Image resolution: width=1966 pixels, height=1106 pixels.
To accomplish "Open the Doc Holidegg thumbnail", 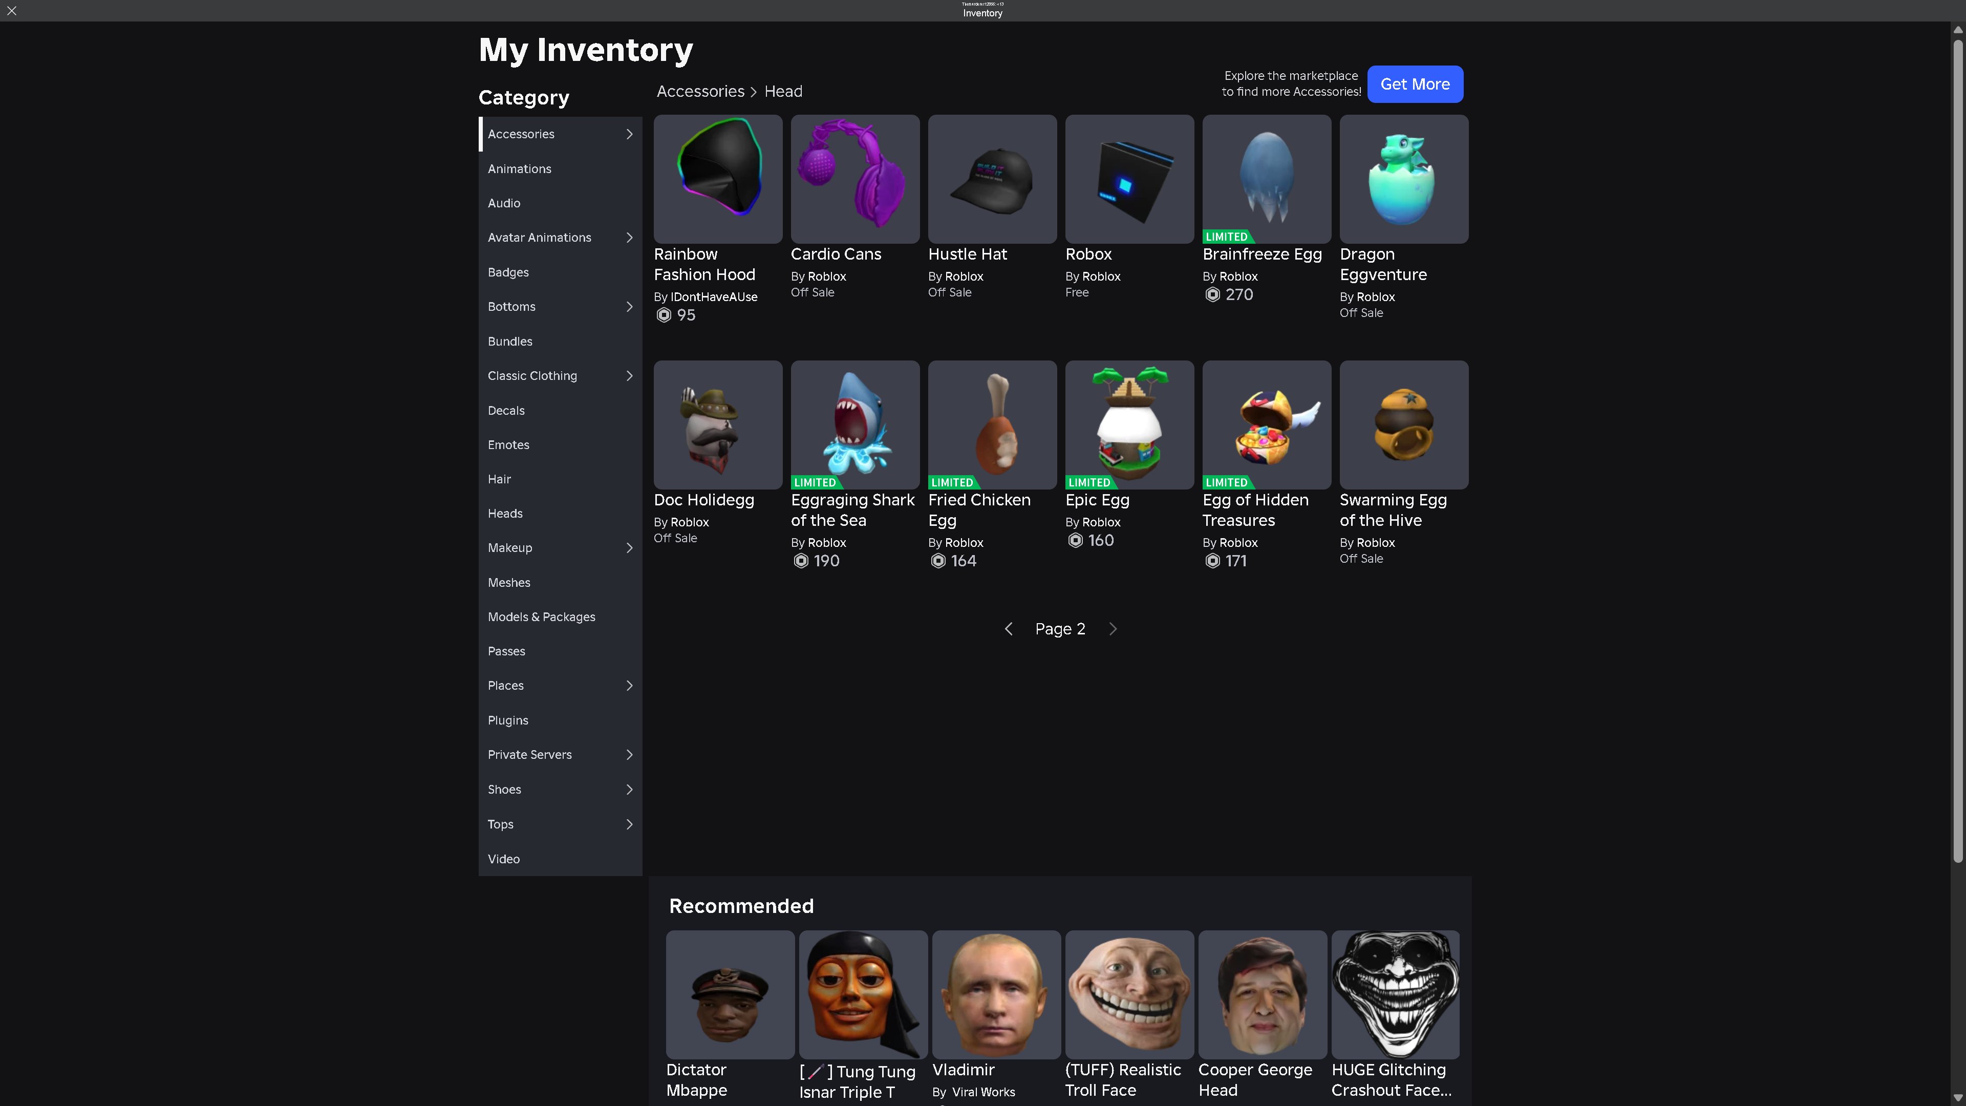I will pos(717,425).
